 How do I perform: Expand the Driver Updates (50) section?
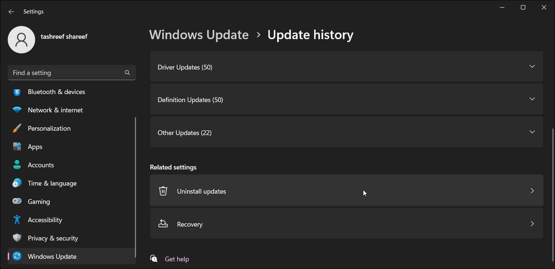(532, 67)
